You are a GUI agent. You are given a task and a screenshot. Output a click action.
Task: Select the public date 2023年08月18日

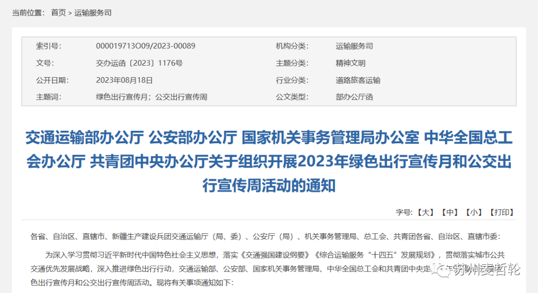124,80
